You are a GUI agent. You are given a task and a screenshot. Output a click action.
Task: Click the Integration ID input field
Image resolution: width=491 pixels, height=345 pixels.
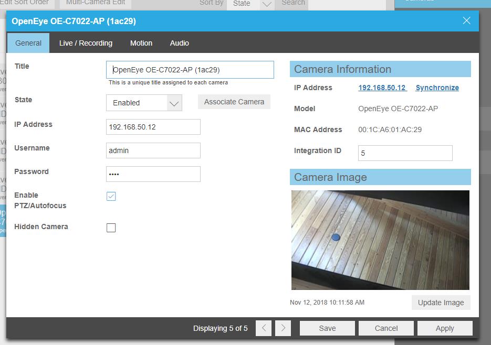[405, 153]
